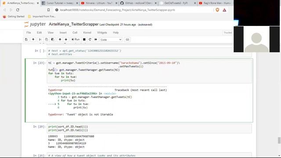Move selected cell down arrow

click(x=66, y=39)
